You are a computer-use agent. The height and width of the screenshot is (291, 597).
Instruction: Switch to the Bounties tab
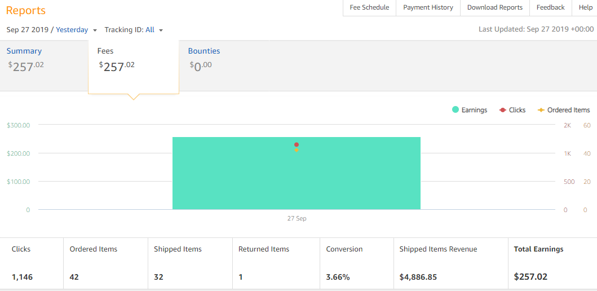click(x=204, y=51)
